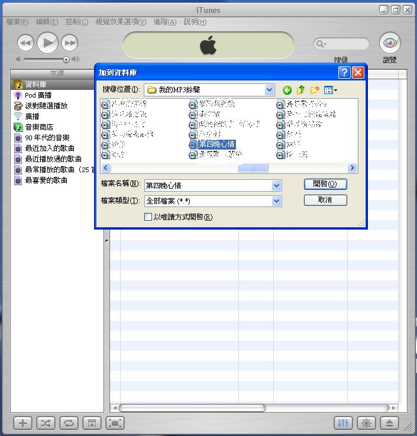Image resolution: width=417 pixels, height=436 pixels.
Task: Open the equalizer button
Action: 344,423
